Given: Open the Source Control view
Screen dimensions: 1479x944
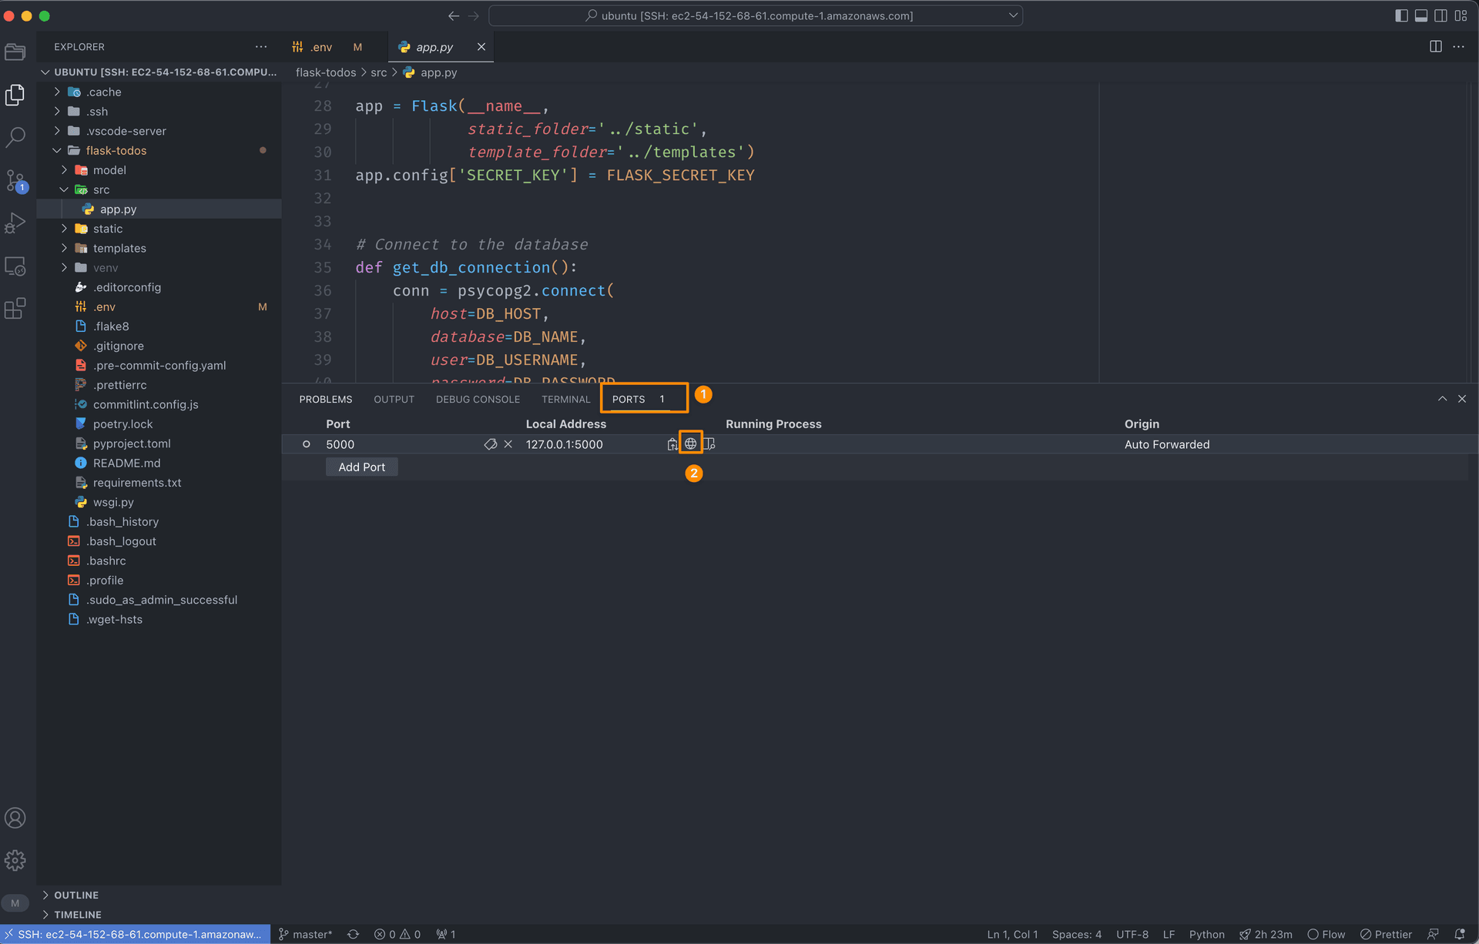Looking at the screenshot, I should click(15, 180).
